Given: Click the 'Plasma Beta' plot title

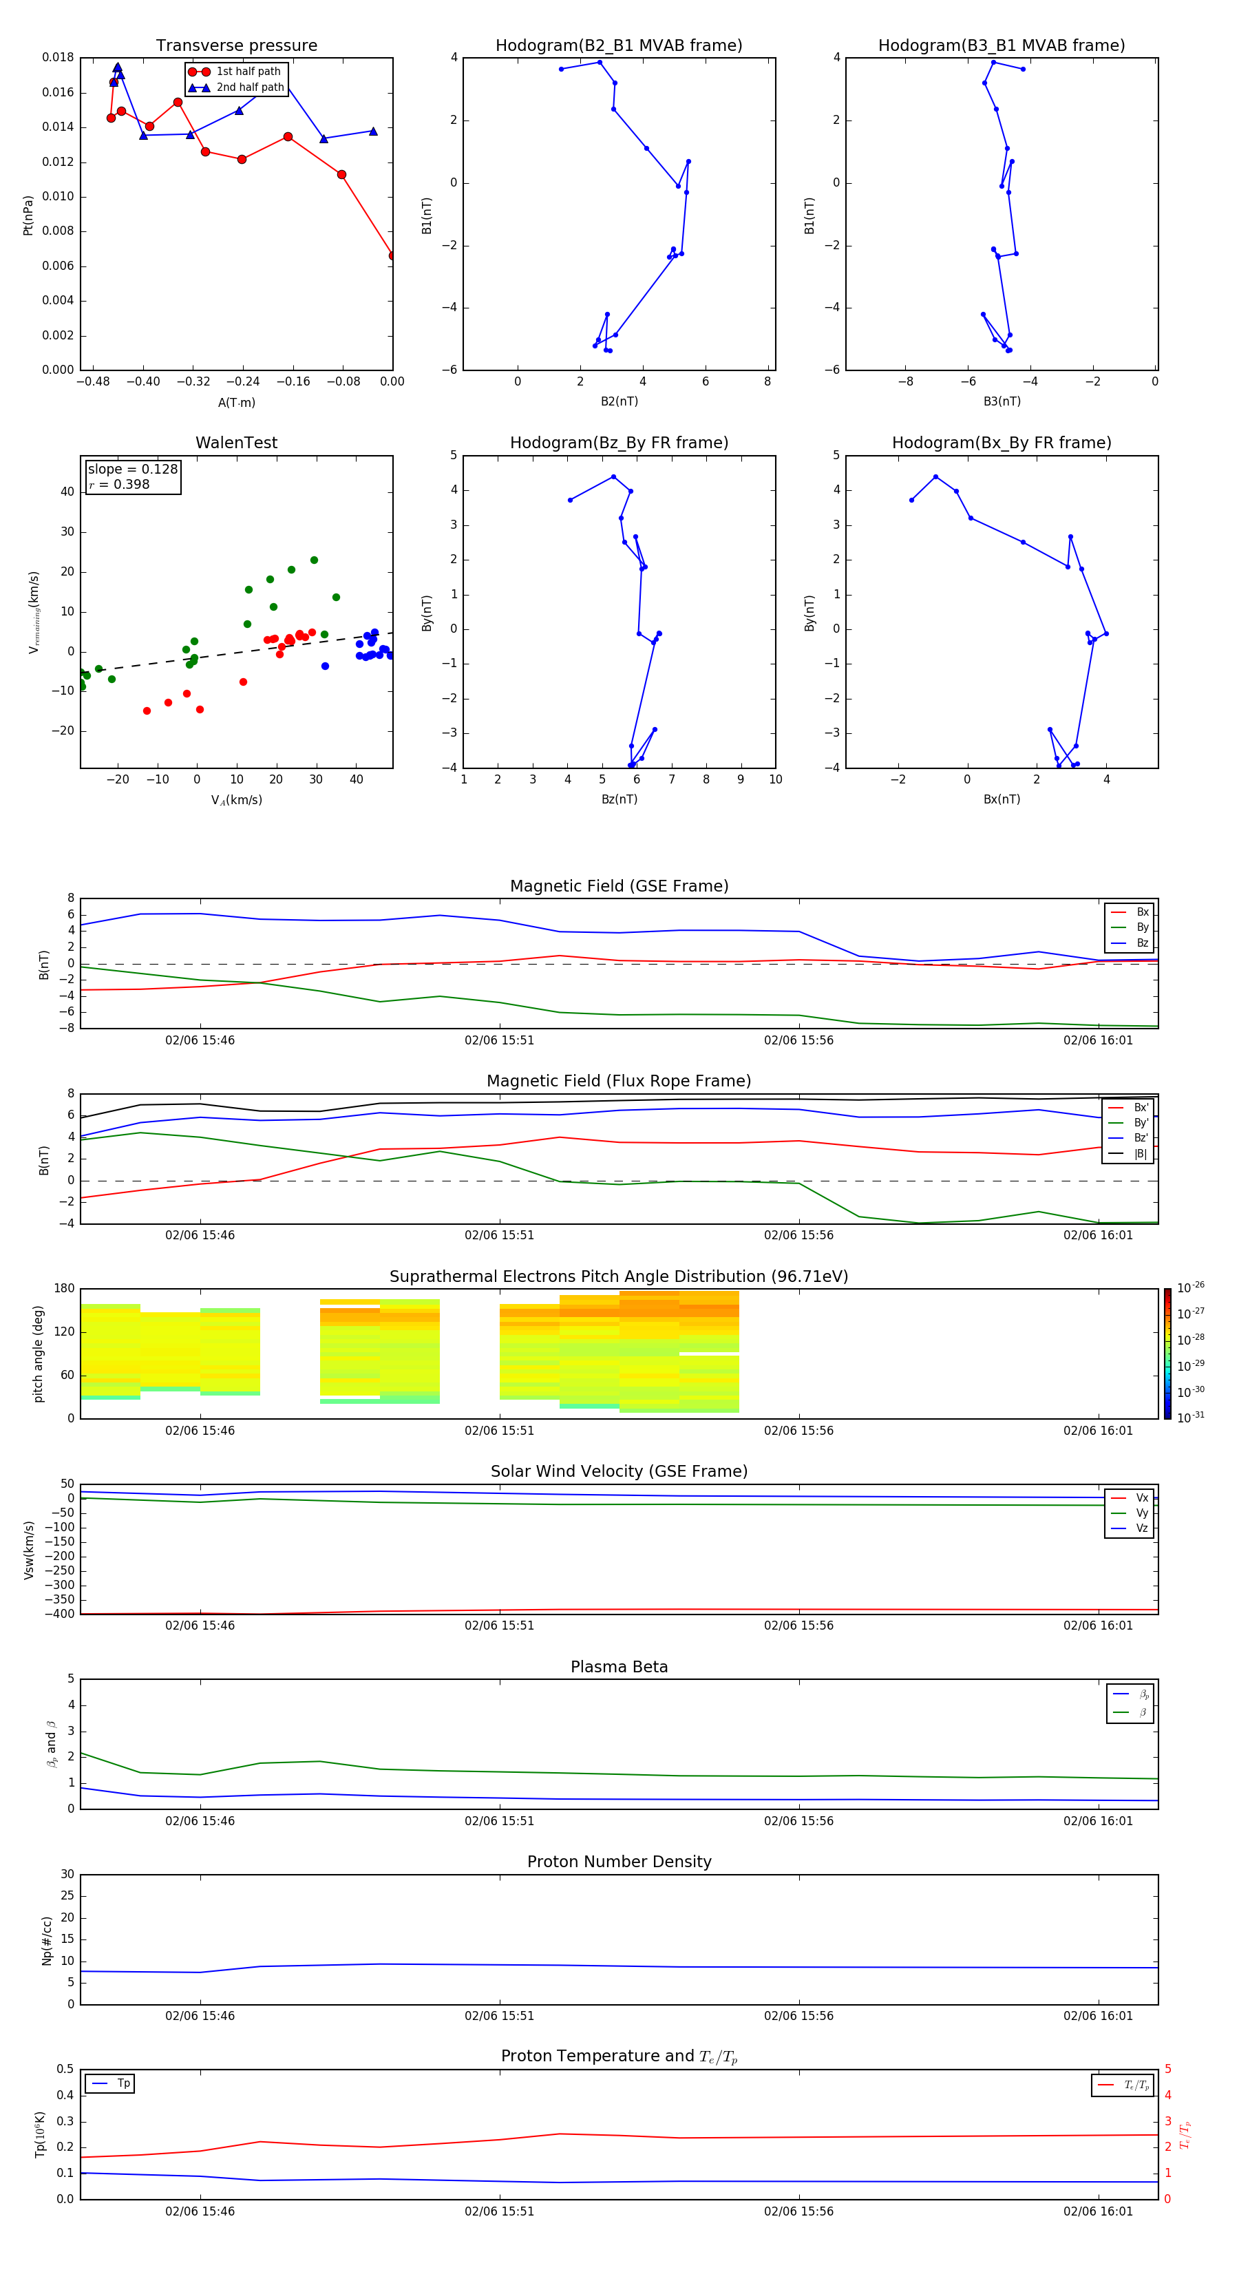Looking at the screenshot, I should (x=619, y=1667).
